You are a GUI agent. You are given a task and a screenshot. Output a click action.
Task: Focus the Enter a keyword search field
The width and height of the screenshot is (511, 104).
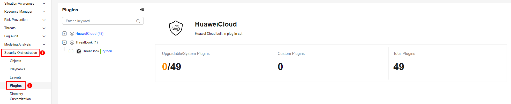(x=100, y=21)
